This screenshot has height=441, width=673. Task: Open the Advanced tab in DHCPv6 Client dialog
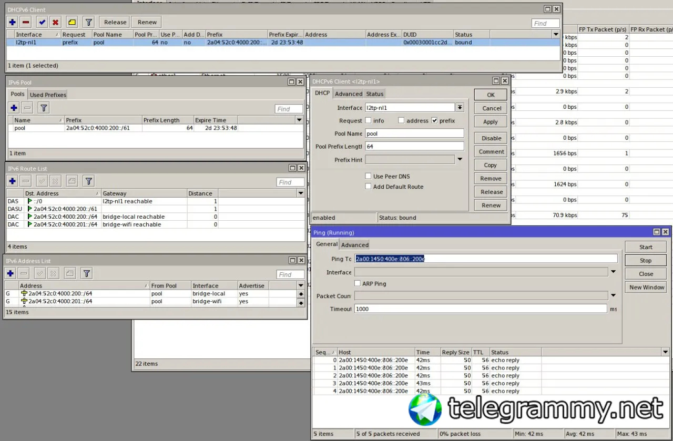tap(349, 94)
